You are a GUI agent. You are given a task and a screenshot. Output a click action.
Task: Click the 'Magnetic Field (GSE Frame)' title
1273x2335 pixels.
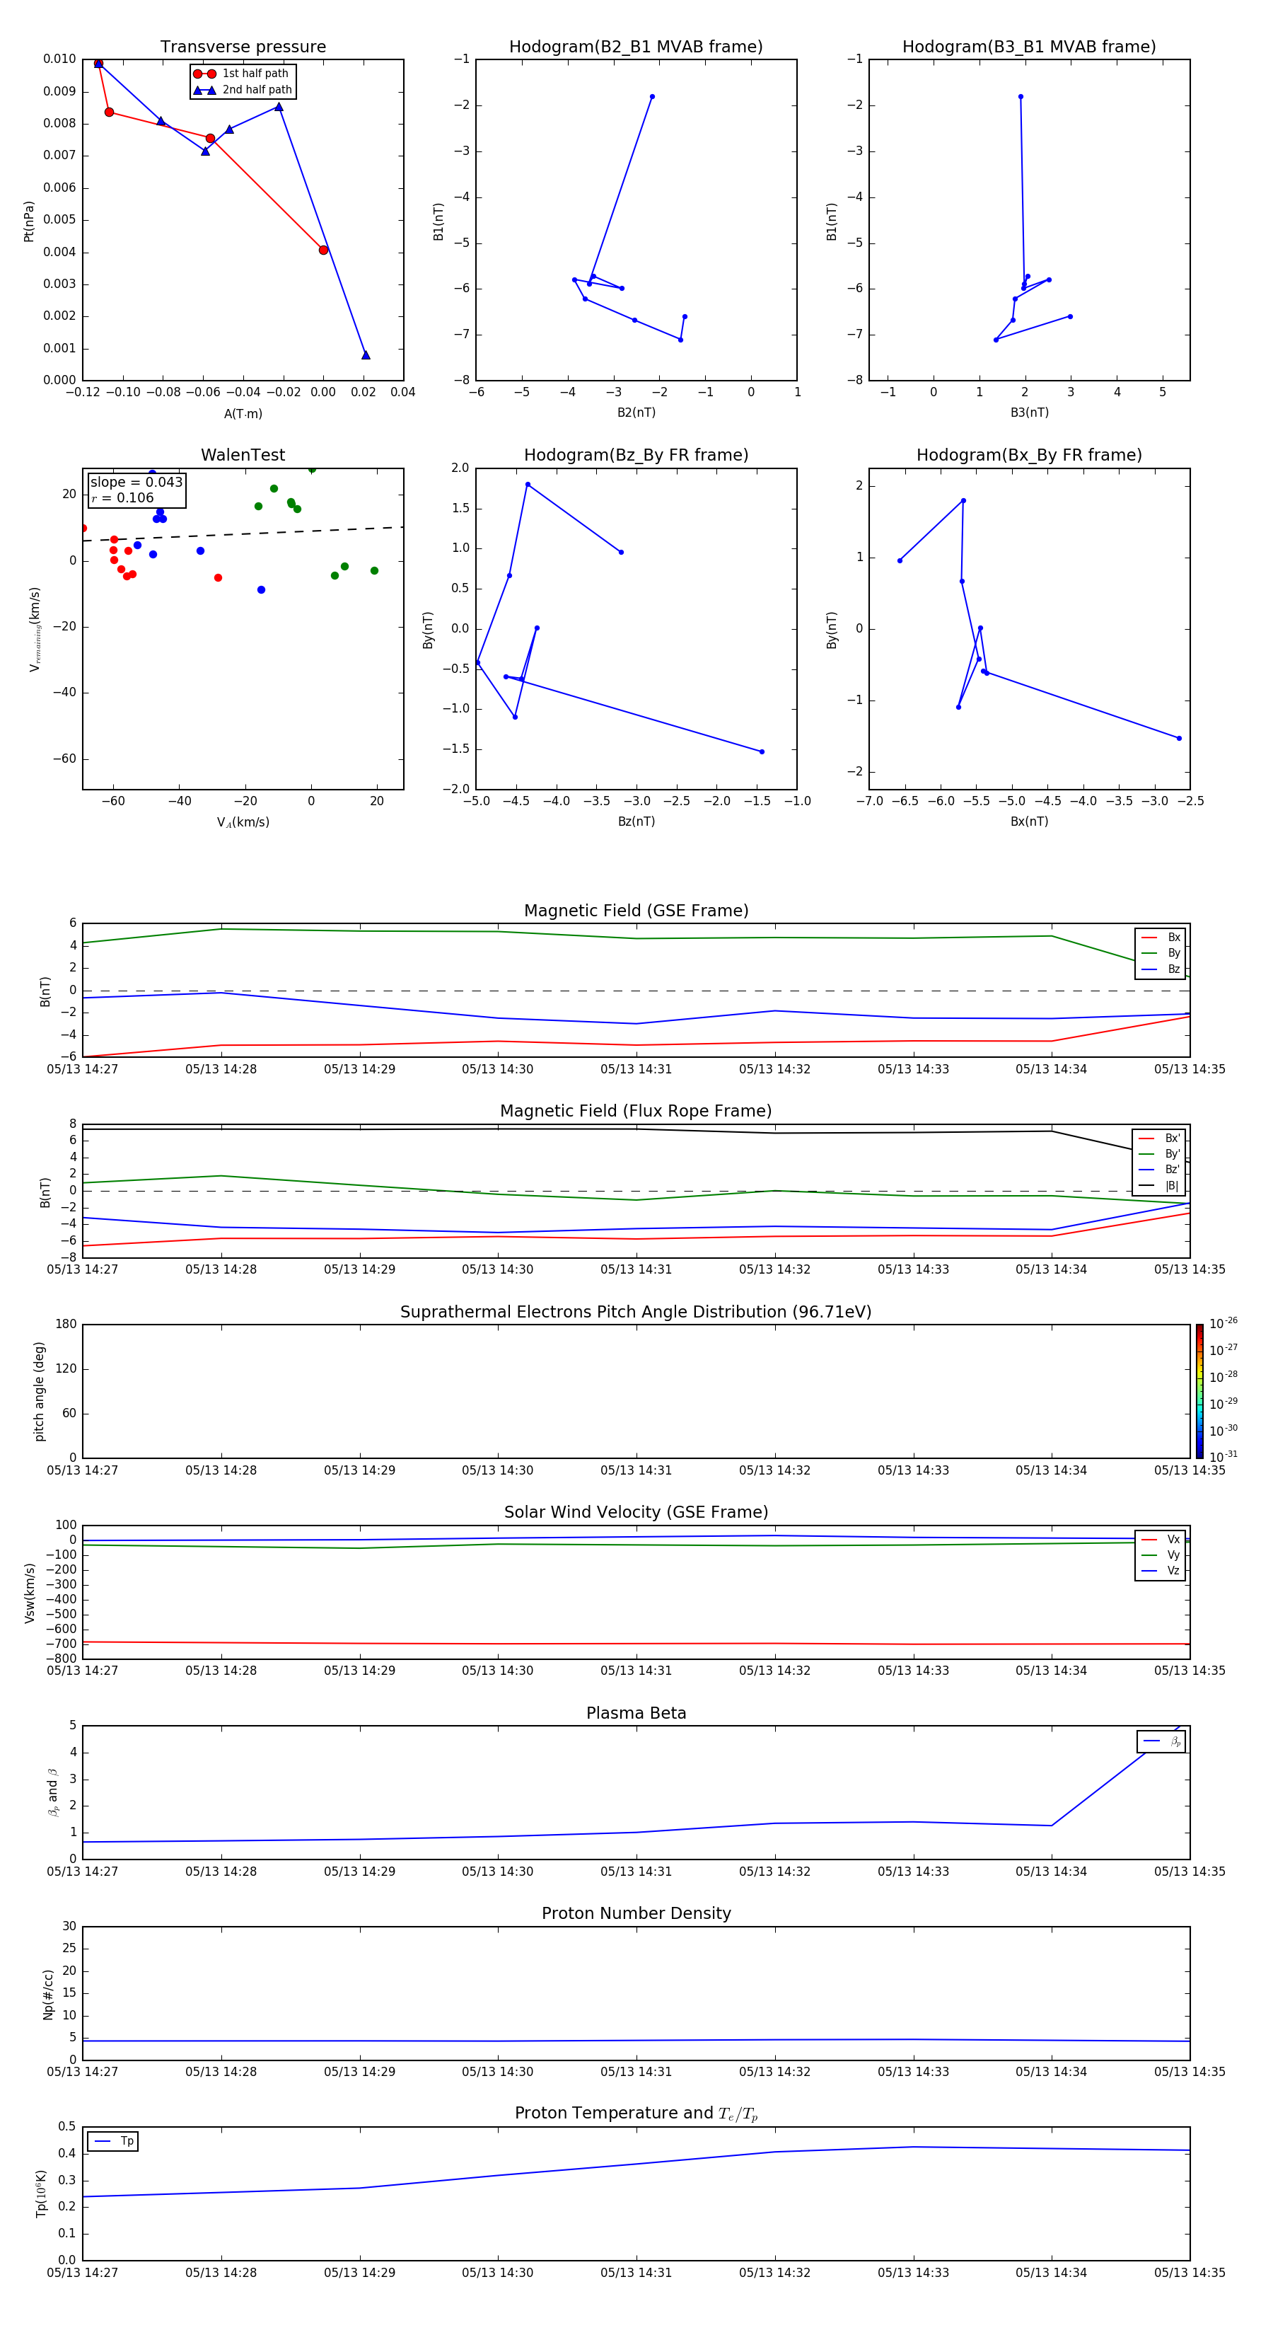[636, 911]
